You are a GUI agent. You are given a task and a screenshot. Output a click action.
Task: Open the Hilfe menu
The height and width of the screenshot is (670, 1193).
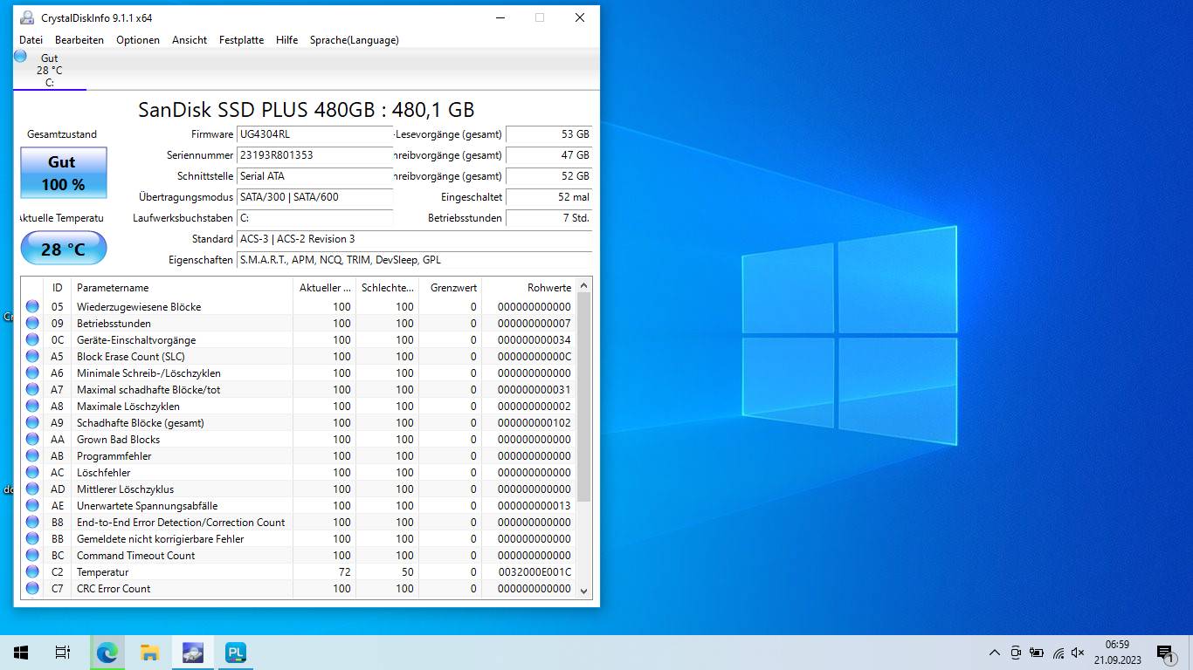pyautogui.click(x=286, y=40)
